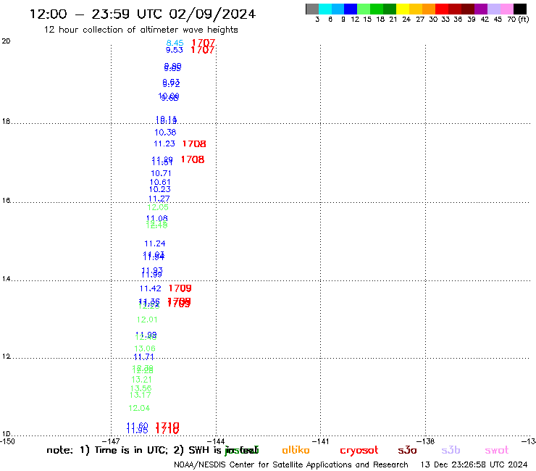Click the wave height value 11.24
Viewport: 536px width, 471px height.
click(x=154, y=243)
